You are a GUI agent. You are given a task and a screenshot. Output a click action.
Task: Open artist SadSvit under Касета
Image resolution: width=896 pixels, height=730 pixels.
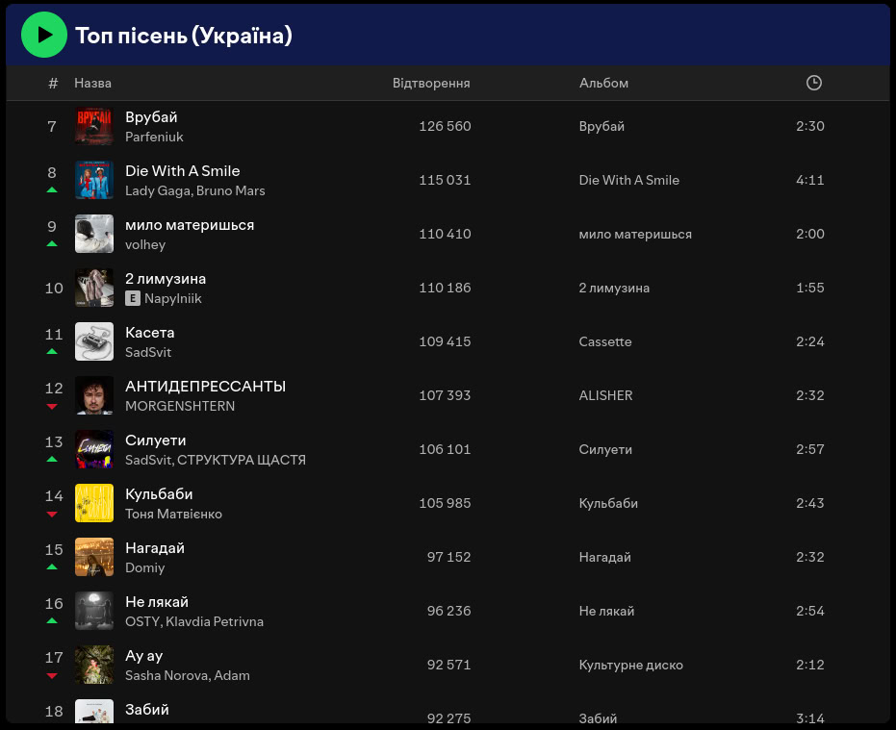click(x=148, y=352)
